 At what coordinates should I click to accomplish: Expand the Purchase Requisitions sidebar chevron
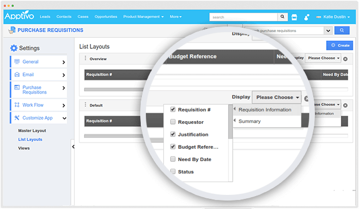pyautogui.click(x=64, y=88)
